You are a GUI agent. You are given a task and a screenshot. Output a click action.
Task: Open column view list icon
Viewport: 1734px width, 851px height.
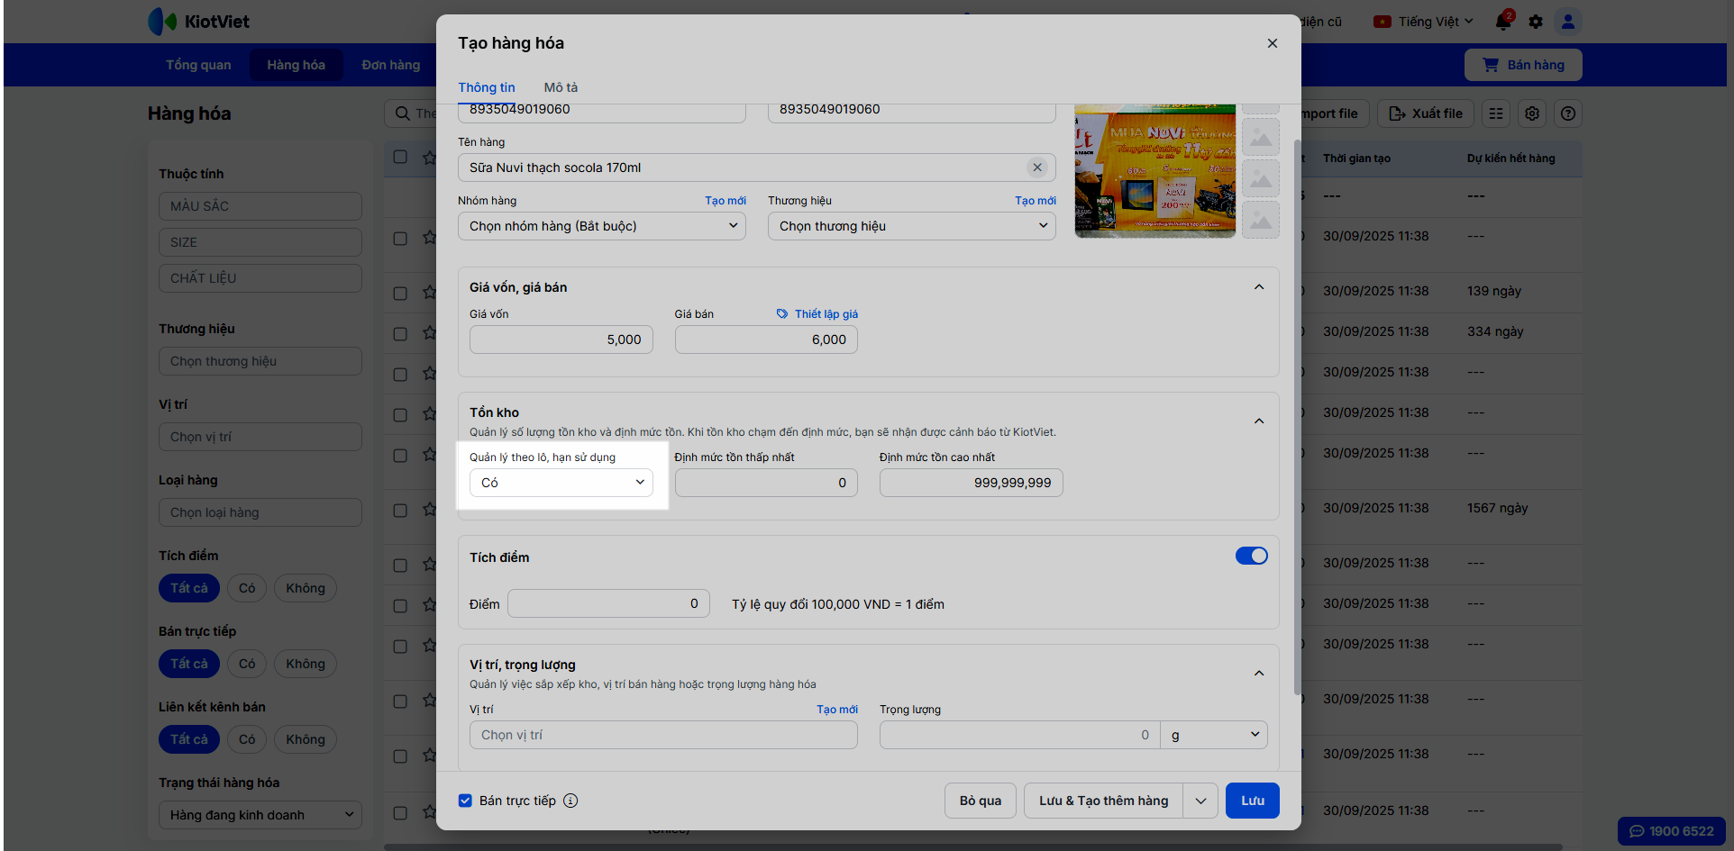pos(1496,113)
